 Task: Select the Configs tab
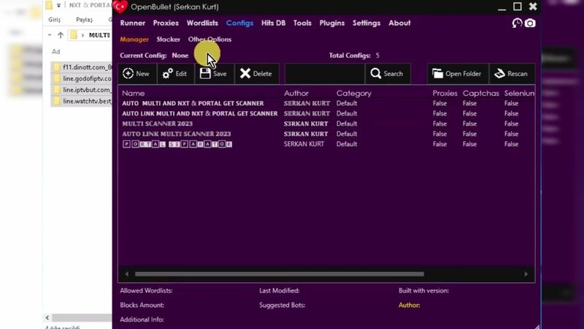[239, 23]
